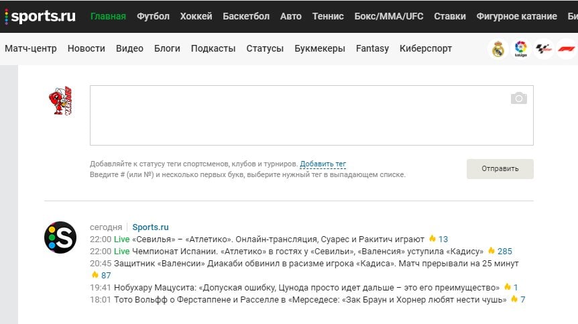Open the Хоккей section

[196, 16]
